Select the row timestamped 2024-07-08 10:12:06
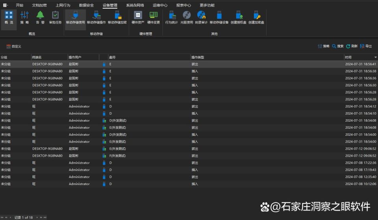378x220 pixels. [x=189, y=184]
